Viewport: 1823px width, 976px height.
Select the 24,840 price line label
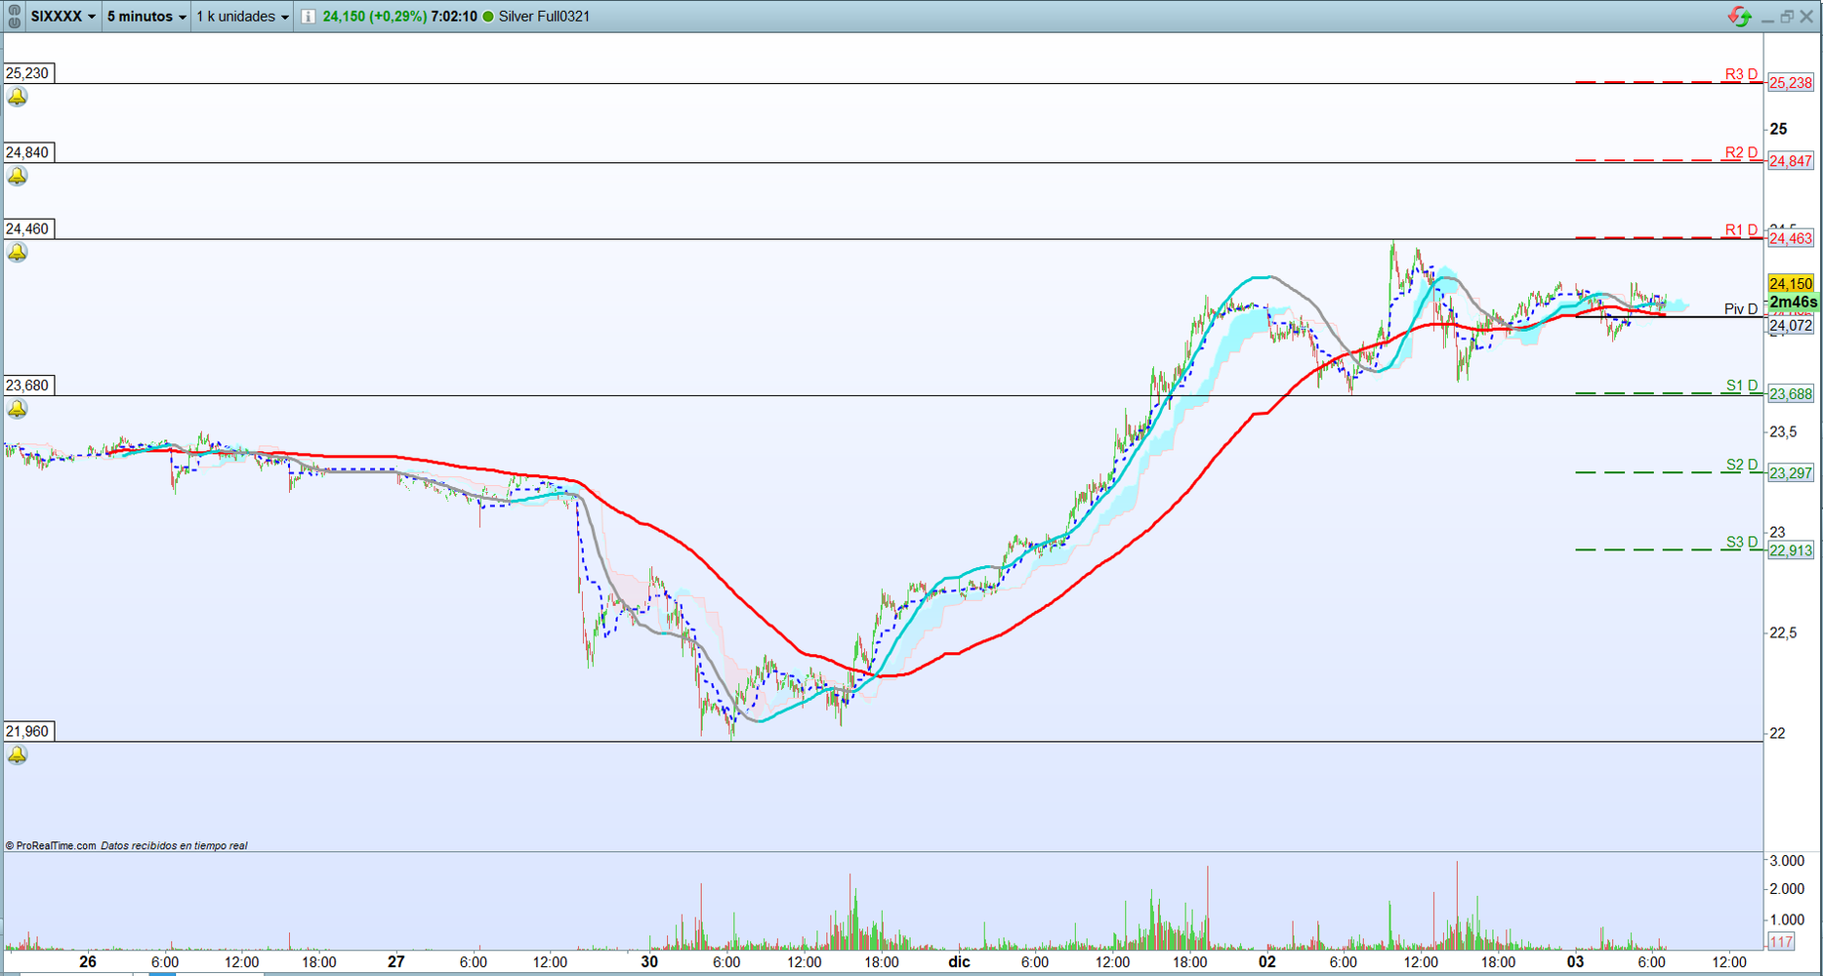28,152
